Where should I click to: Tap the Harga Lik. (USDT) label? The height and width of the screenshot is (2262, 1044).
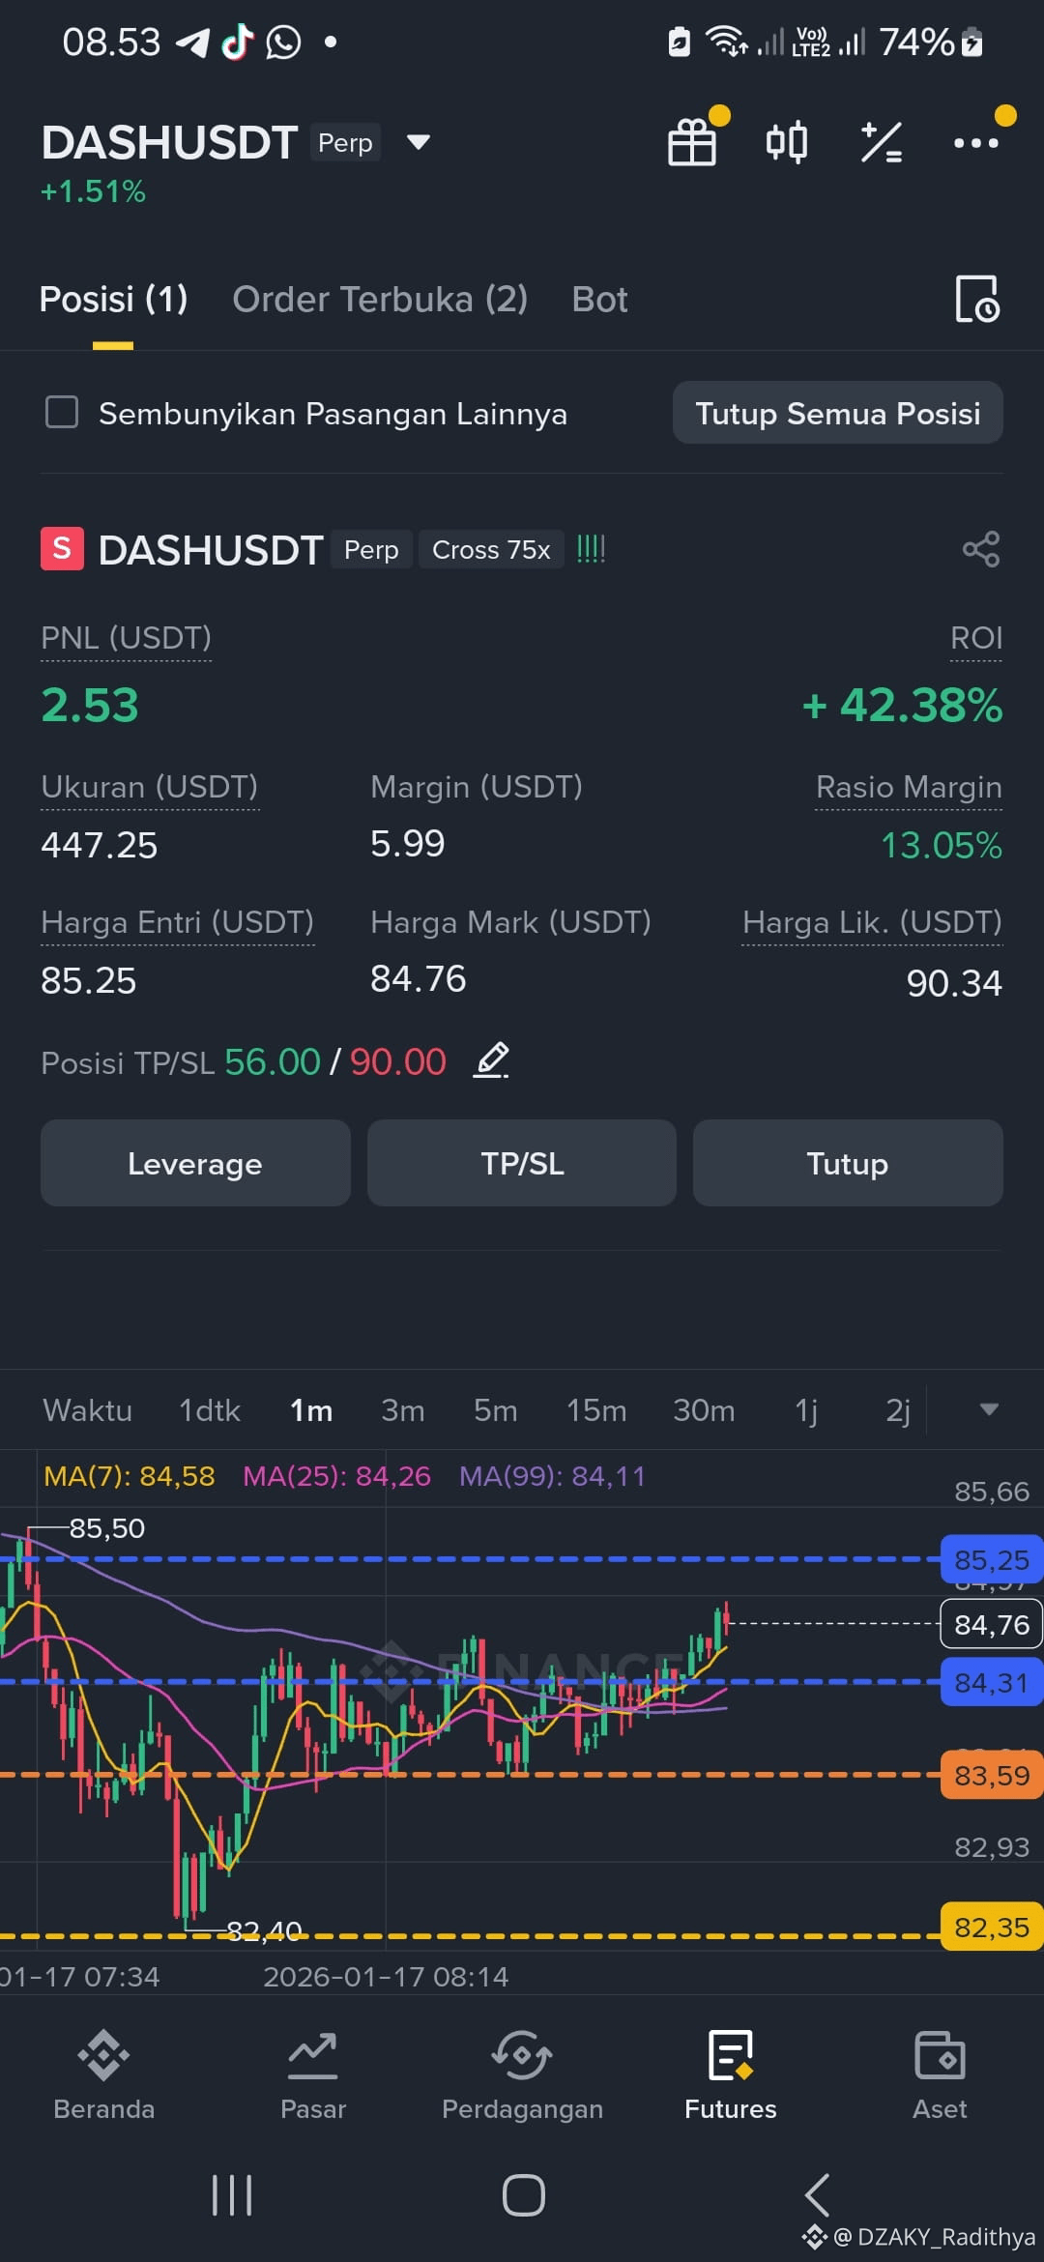point(872,922)
